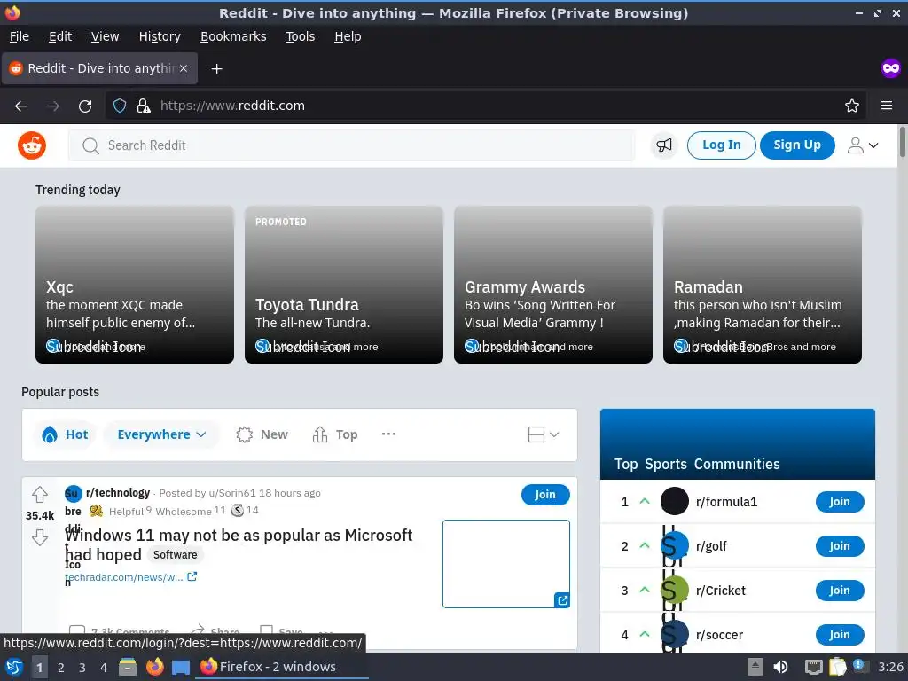
Task: Sort posts by Top
Action: point(334,434)
